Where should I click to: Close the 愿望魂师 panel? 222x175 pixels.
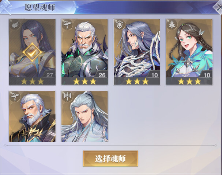[x=218, y=7]
